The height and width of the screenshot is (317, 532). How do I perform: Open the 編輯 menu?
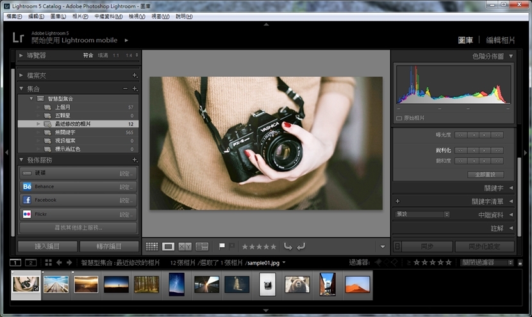(36, 16)
